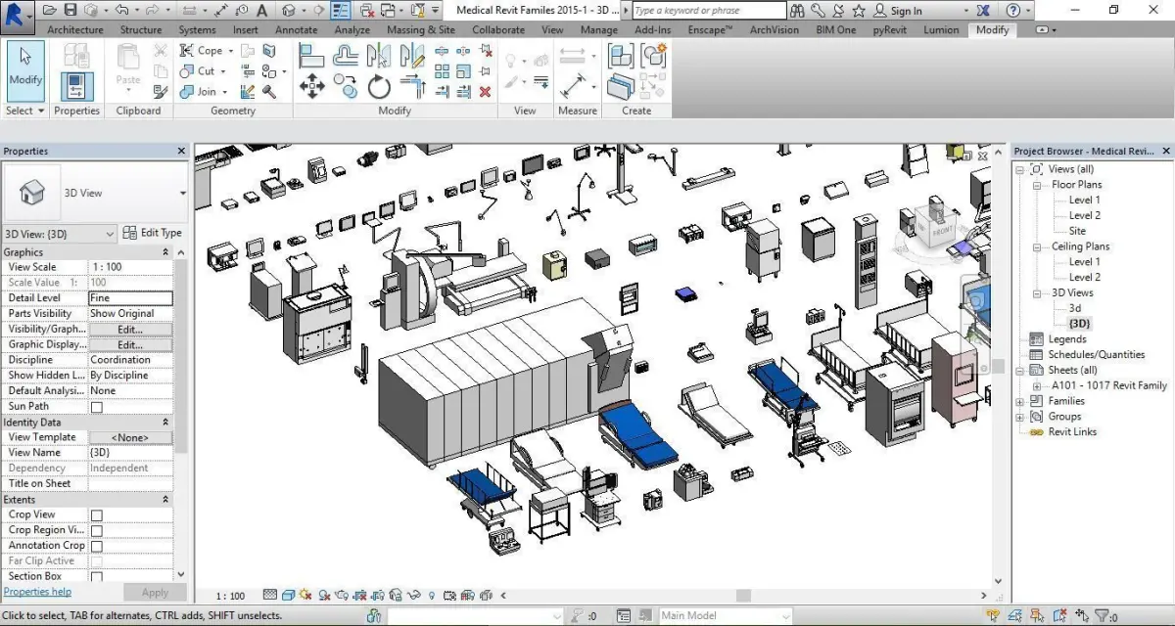The image size is (1175, 626).
Task: Switch to the pyRevit tab
Action: (887, 29)
